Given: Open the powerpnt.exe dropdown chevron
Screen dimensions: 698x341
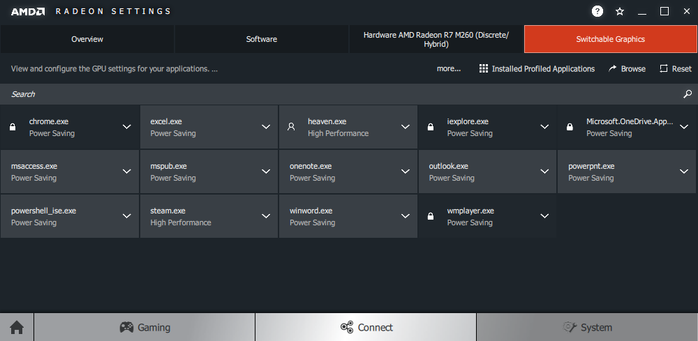Looking at the screenshot, I should pos(684,172).
